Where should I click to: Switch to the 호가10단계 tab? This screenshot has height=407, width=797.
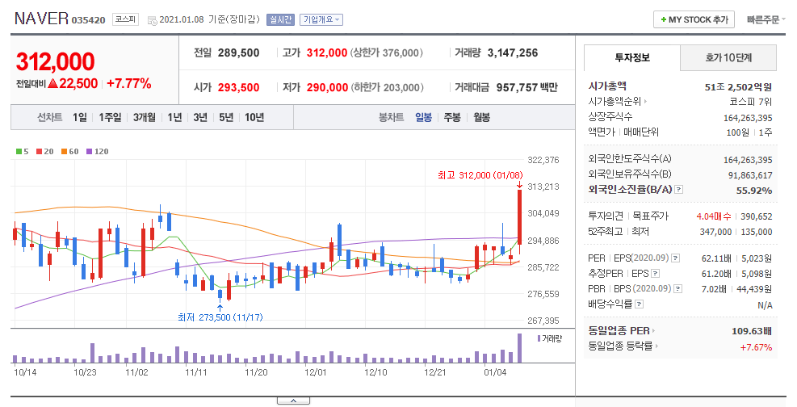click(728, 57)
